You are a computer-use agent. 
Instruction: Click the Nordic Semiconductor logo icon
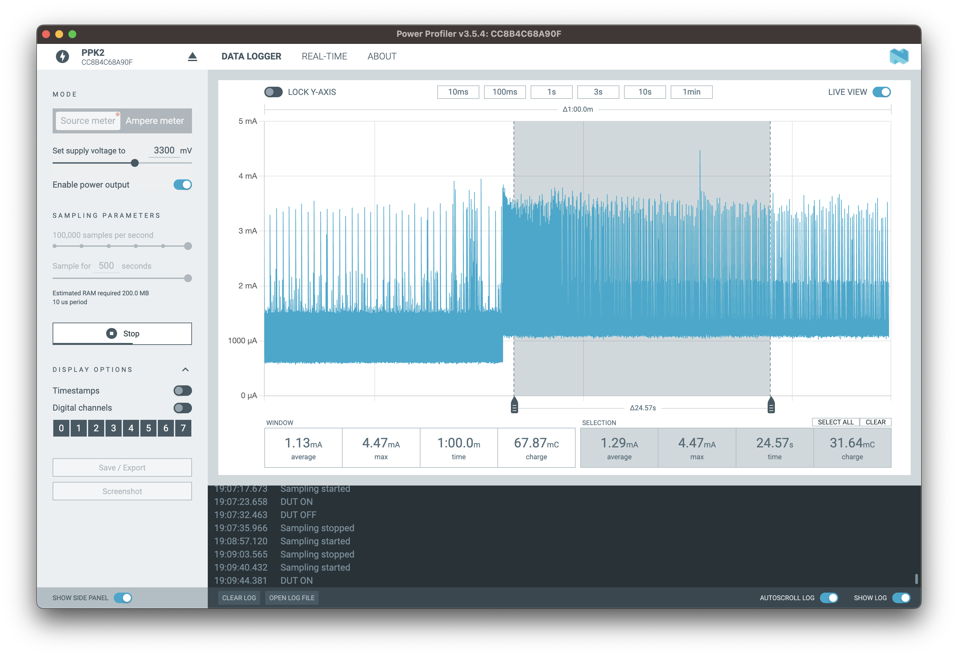coord(898,57)
